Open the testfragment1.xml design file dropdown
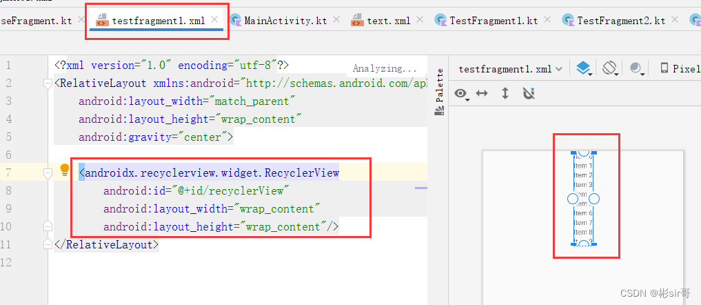 point(511,69)
